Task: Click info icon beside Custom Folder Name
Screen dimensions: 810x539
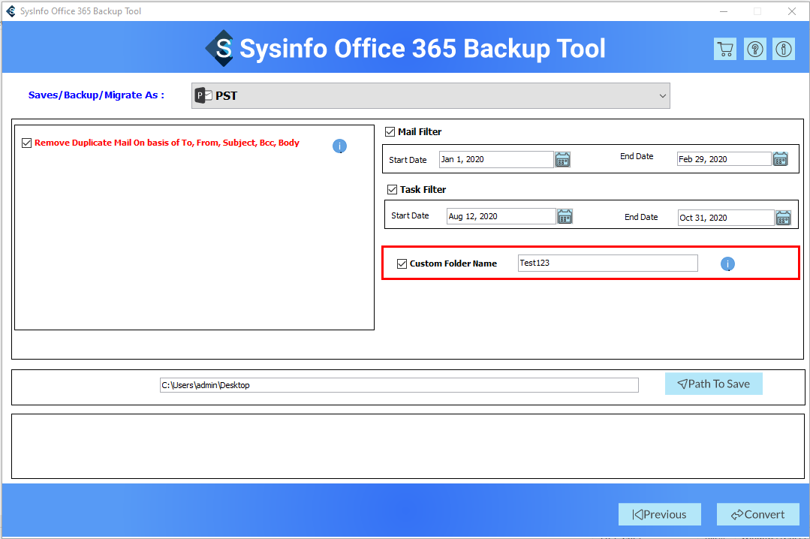Action: (728, 264)
